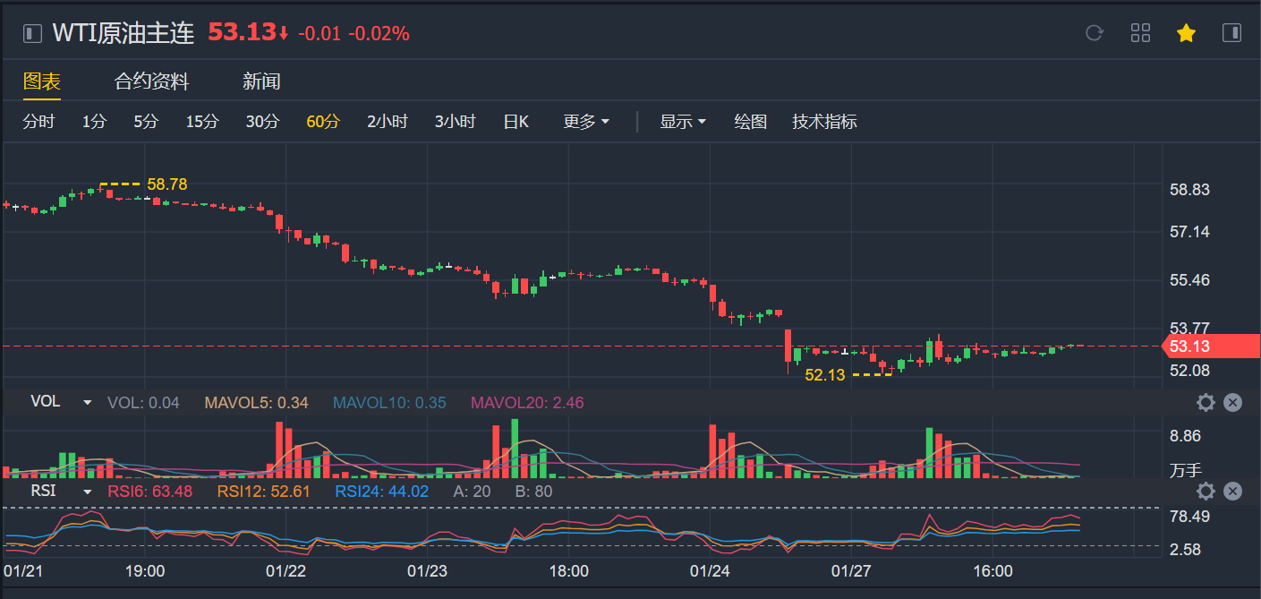Click the -0.02% change percentage

(x=379, y=34)
